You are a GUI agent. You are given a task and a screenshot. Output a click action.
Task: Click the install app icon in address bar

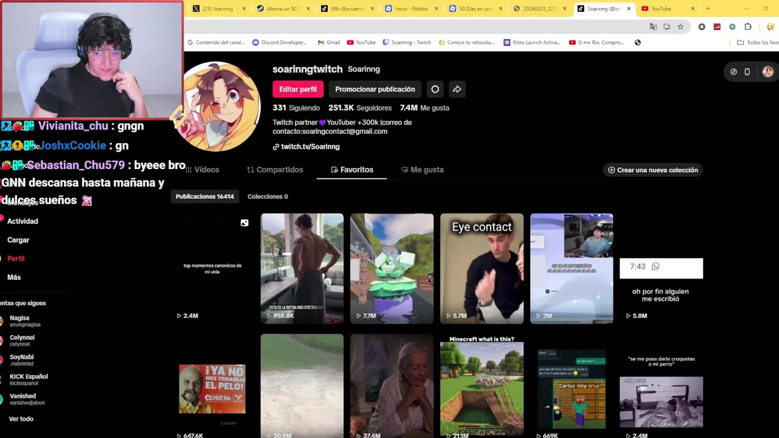(667, 27)
